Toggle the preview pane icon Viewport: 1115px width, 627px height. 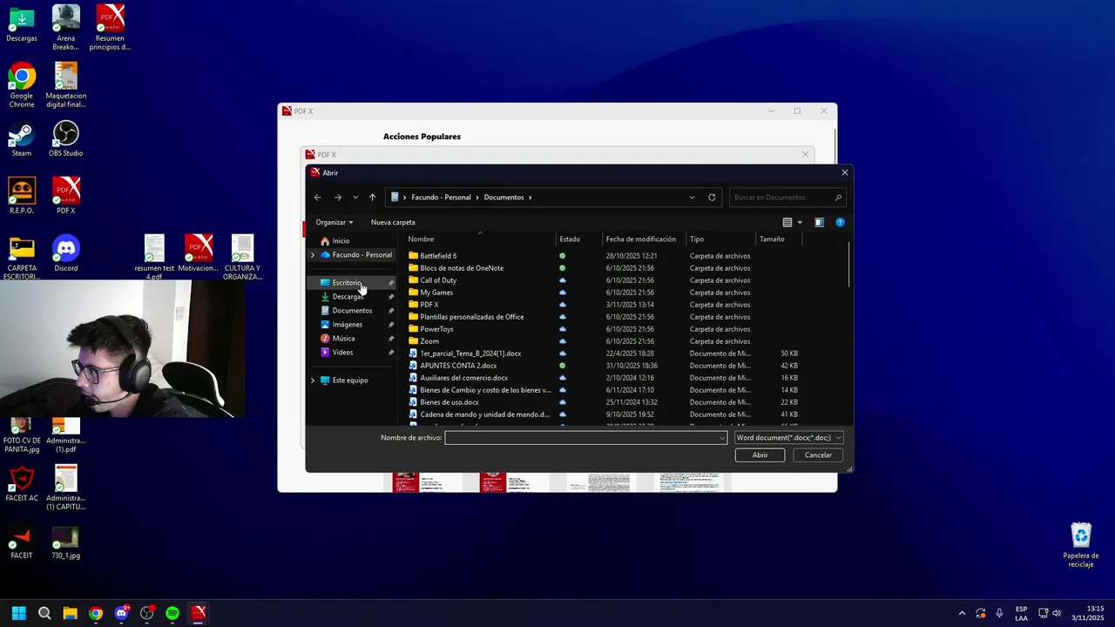pos(819,222)
